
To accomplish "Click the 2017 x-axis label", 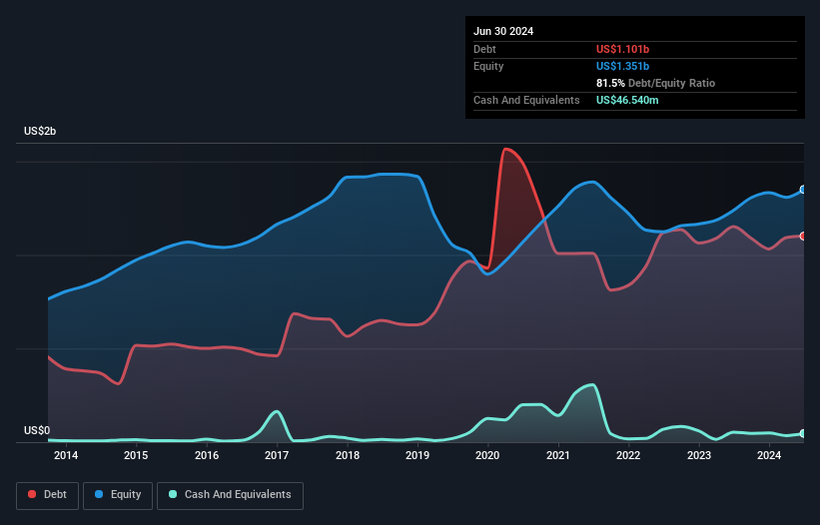I will (x=277, y=455).
